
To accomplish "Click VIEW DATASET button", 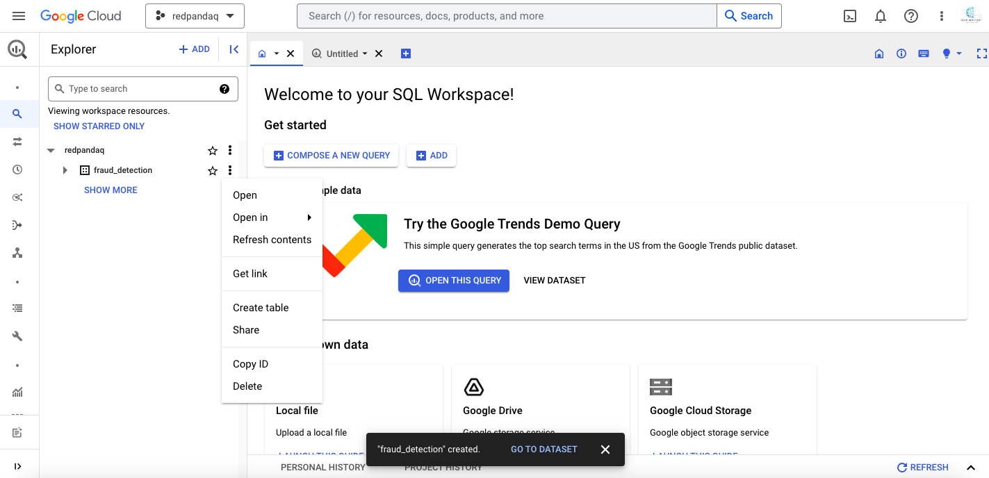I will 555,281.
